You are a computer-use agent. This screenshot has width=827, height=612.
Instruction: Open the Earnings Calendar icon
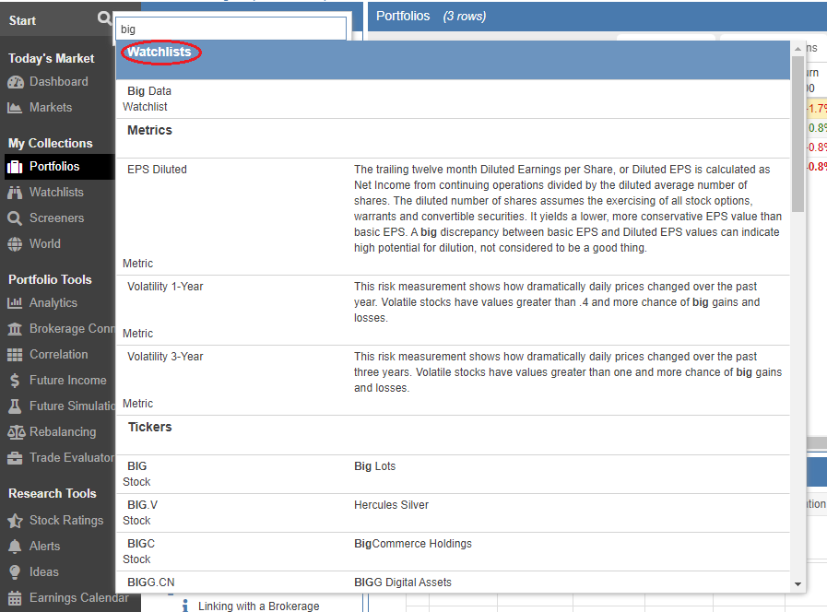click(15, 598)
